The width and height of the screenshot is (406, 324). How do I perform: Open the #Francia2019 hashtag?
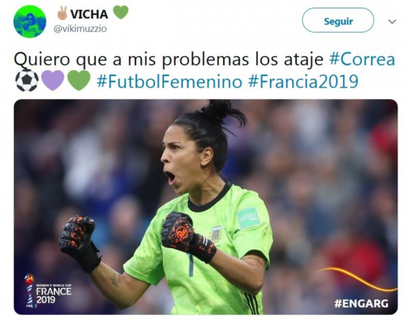[303, 81]
